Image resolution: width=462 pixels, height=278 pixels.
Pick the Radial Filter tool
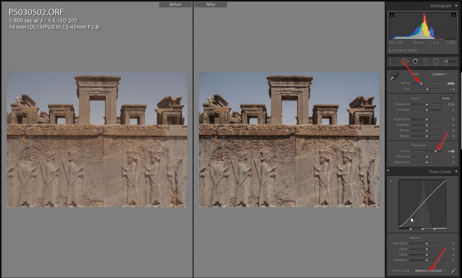tap(436, 61)
